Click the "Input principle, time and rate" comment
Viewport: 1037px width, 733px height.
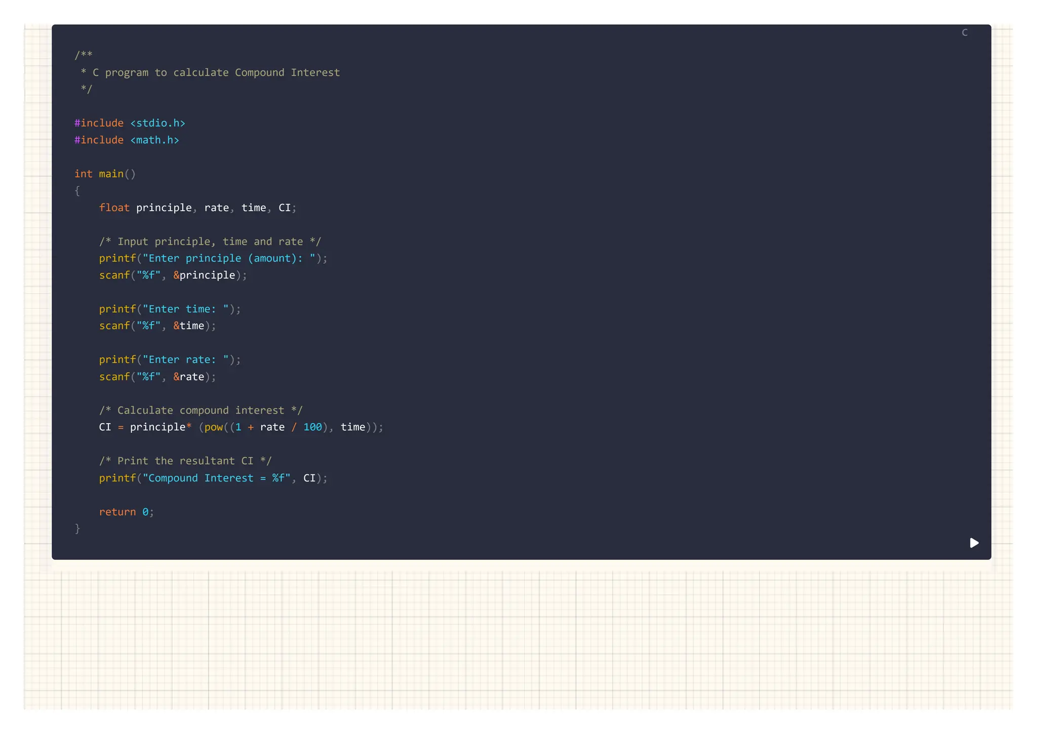pyautogui.click(x=210, y=241)
